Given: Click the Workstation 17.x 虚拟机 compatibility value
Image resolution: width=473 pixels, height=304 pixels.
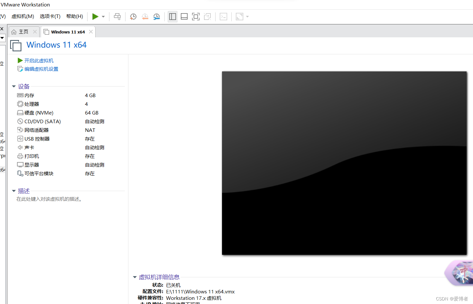Looking at the screenshot, I should pos(194,298).
